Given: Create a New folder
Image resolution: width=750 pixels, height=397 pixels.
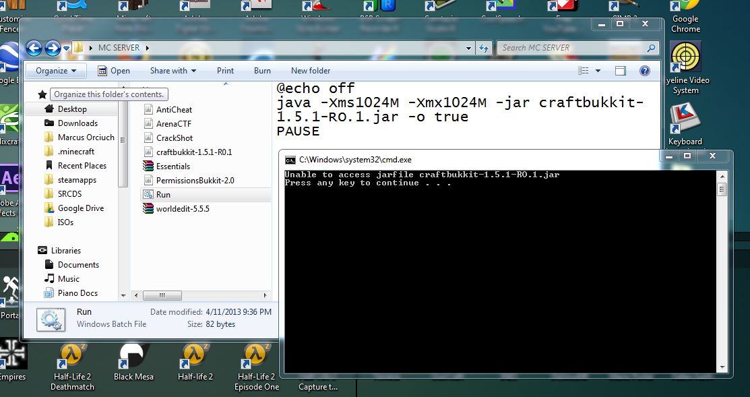Looking at the screenshot, I should pos(311,70).
